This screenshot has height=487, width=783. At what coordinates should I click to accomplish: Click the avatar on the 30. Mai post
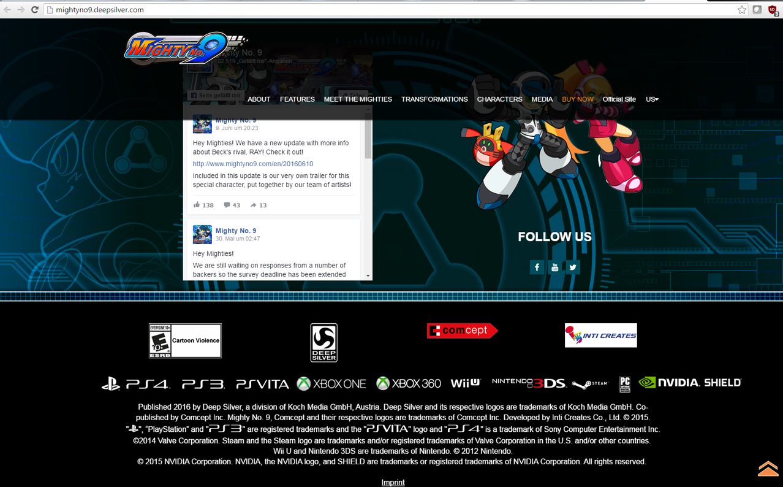coord(202,234)
